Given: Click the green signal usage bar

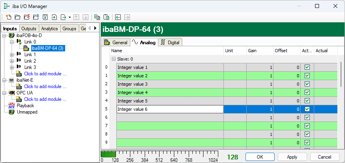Looking at the screenshot, I should click(x=108, y=154).
